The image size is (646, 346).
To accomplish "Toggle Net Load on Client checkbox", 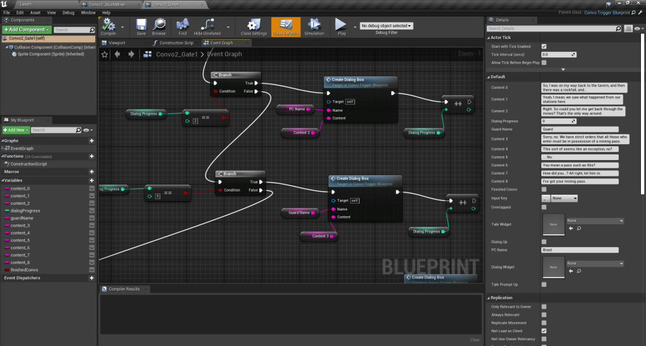I will (x=544, y=331).
